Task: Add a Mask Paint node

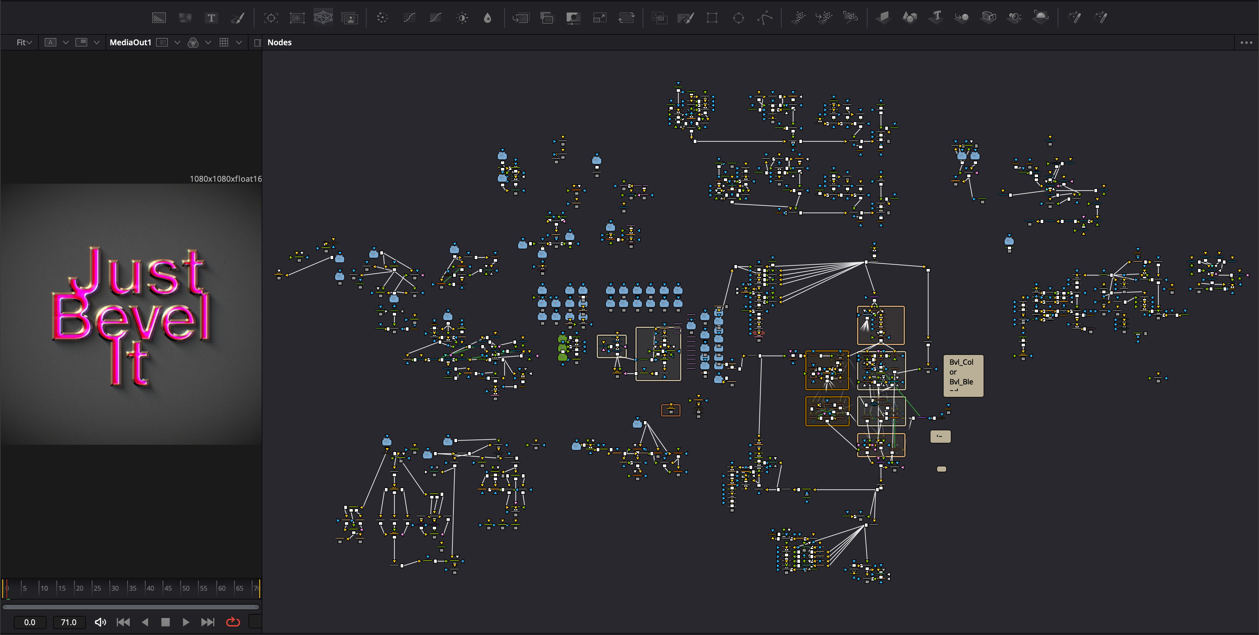Action: [686, 18]
